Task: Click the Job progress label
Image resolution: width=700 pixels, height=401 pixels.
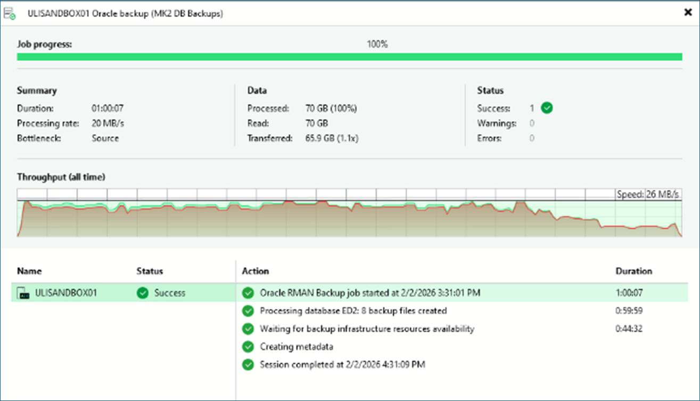Action: pos(44,44)
